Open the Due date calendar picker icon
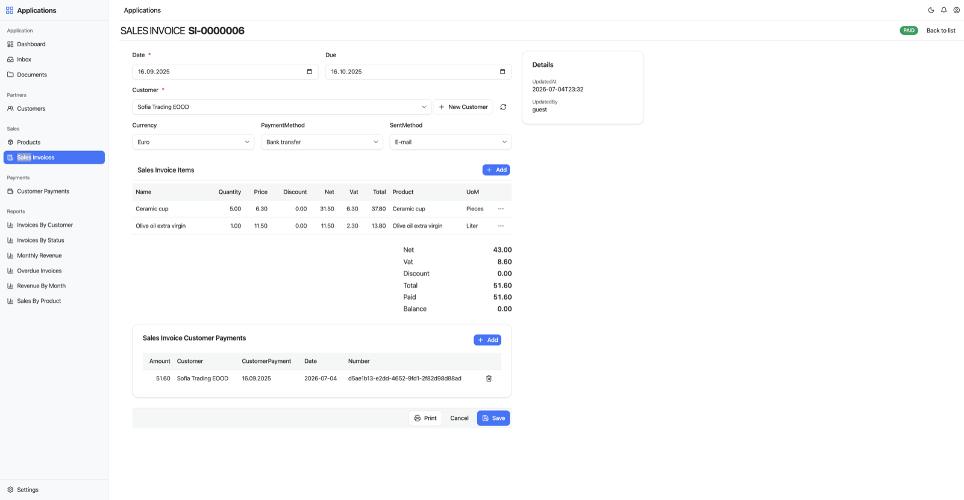The height and width of the screenshot is (500, 964). pos(502,72)
